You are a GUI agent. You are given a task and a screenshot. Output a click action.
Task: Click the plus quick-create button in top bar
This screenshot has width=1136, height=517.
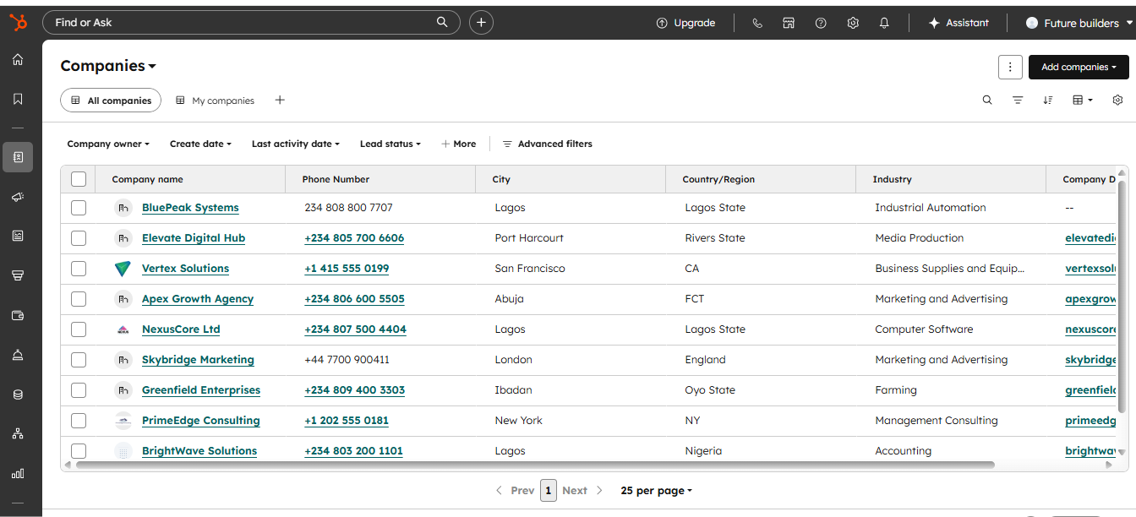481,23
